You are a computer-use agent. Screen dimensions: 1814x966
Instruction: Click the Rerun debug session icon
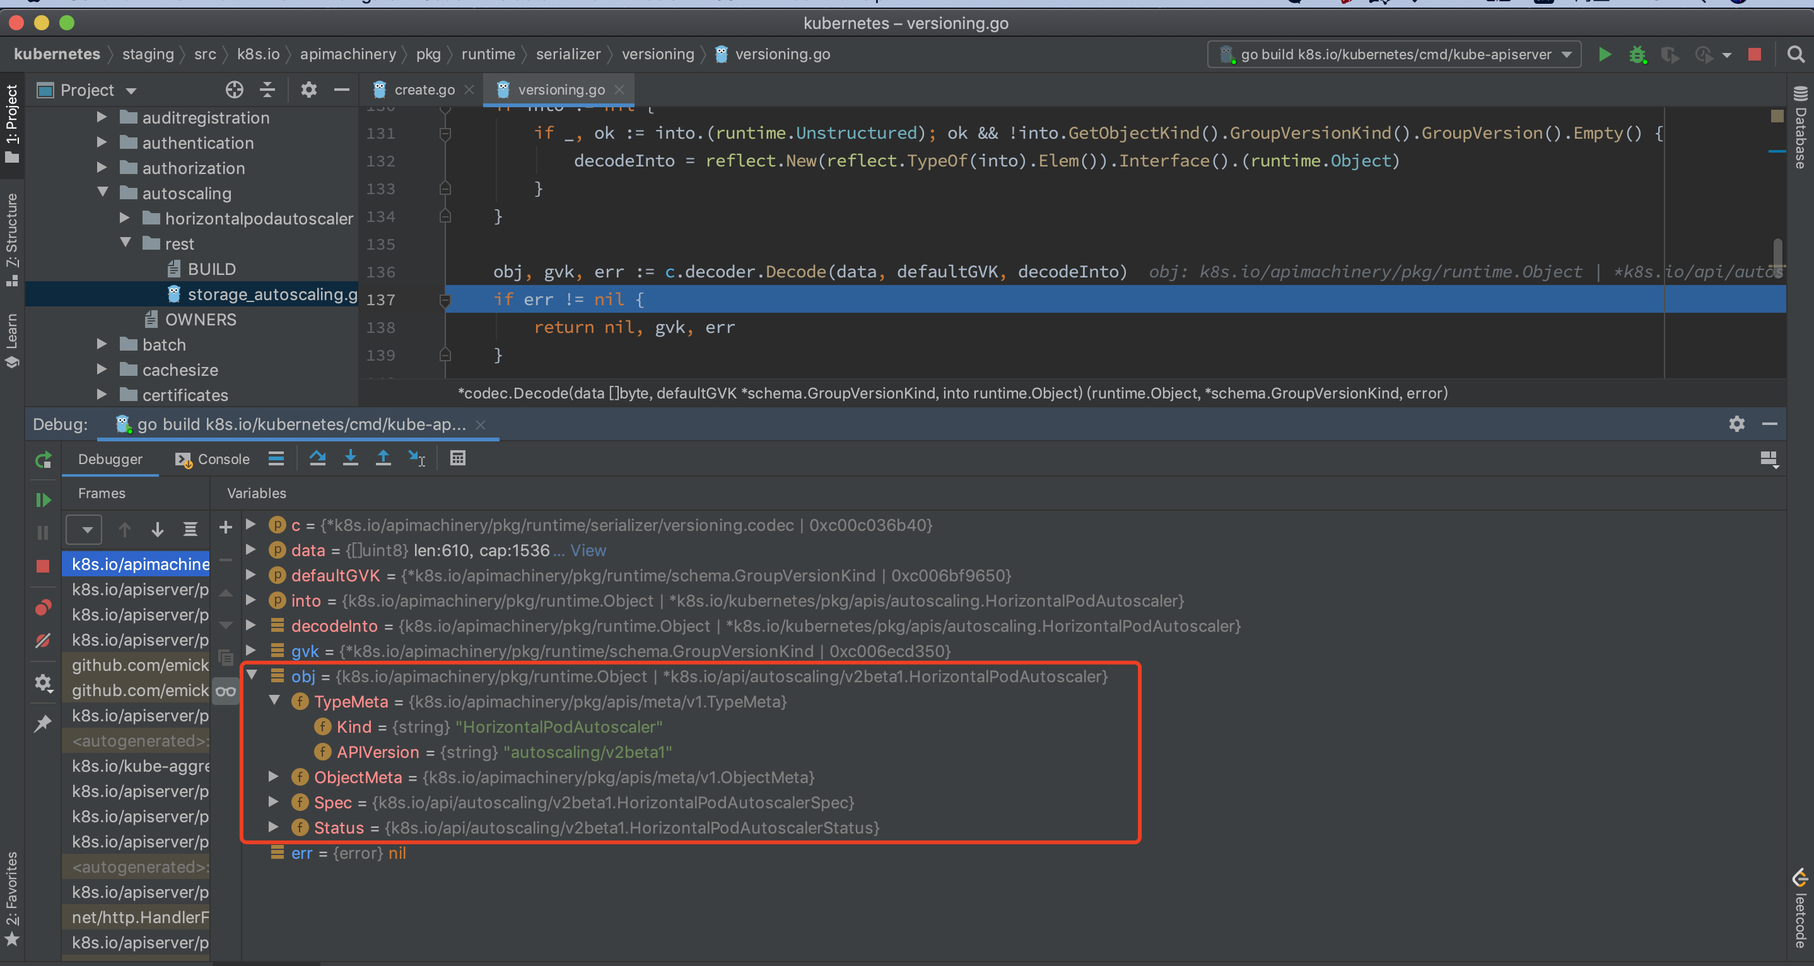[x=43, y=460]
